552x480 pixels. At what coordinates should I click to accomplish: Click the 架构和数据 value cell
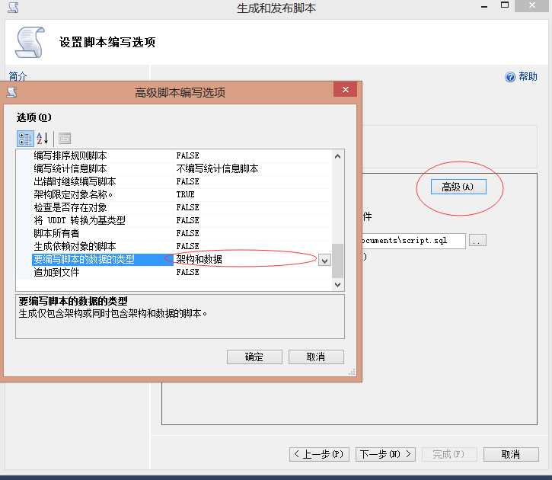coord(199,260)
